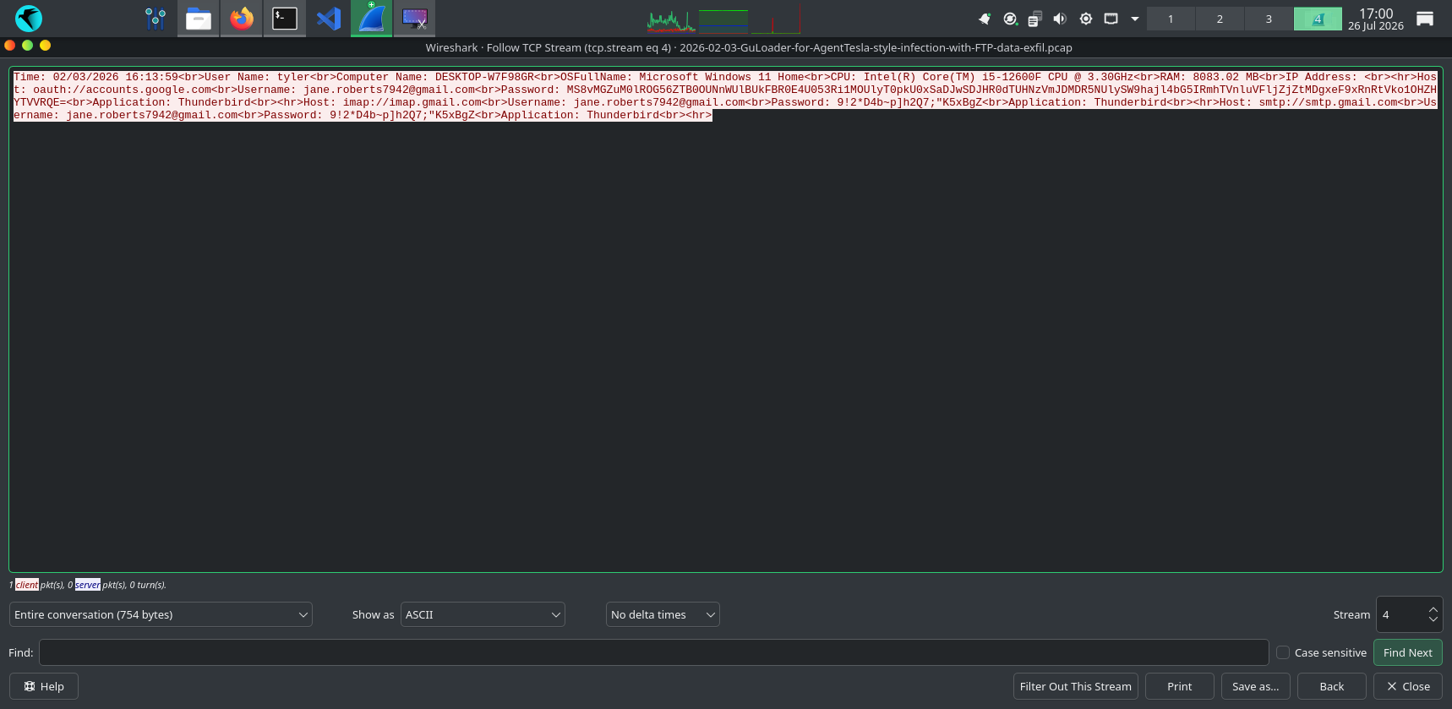Click the green window button on Wireshark title bar
The width and height of the screenshot is (1452, 709).
coord(28,46)
